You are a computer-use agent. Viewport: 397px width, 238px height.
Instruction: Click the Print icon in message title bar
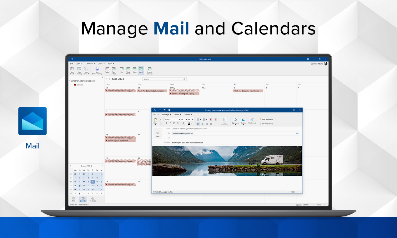[164, 110]
